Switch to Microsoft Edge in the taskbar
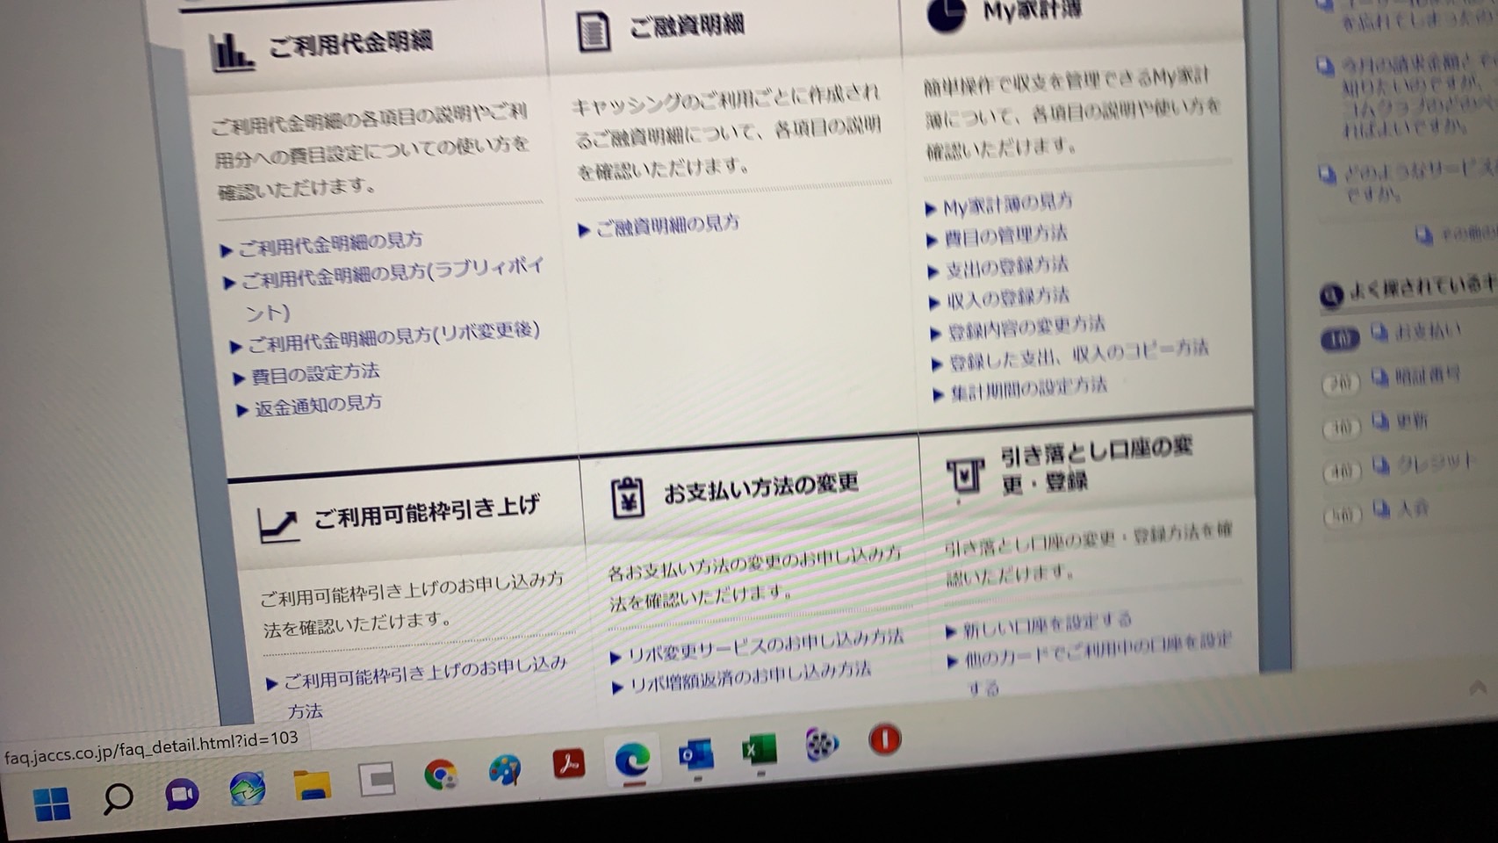The height and width of the screenshot is (843, 1498). (x=632, y=759)
